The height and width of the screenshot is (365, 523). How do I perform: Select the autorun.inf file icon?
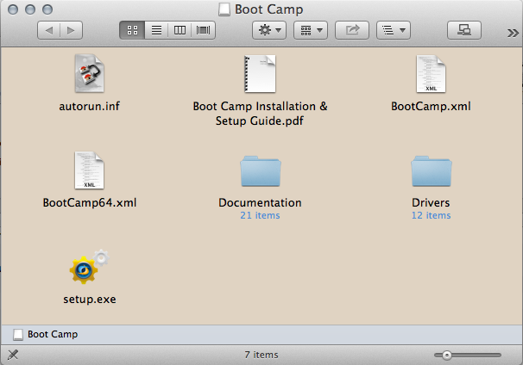pos(90,73)
